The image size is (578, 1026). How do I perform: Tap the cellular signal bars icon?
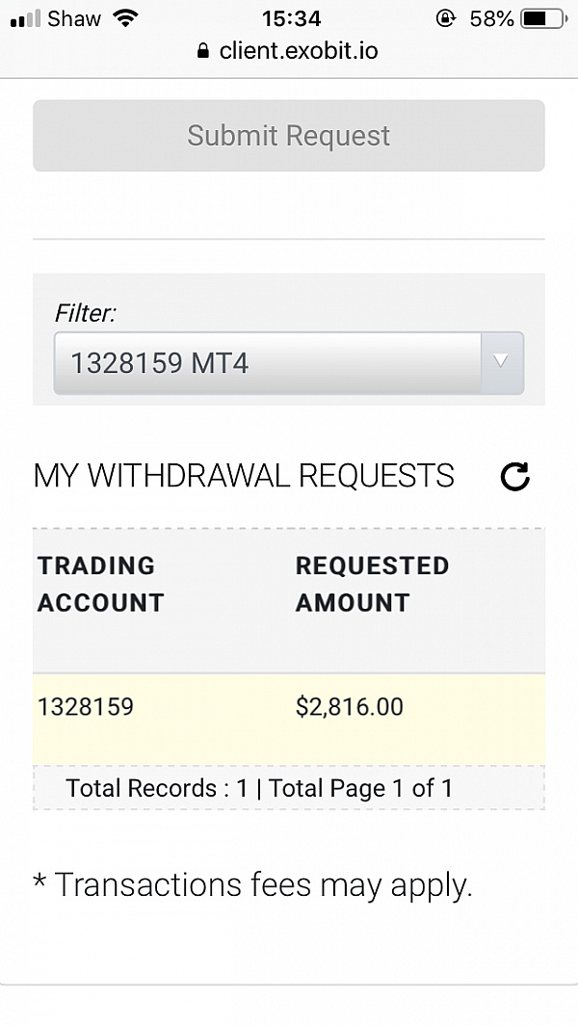pos(26,19)
